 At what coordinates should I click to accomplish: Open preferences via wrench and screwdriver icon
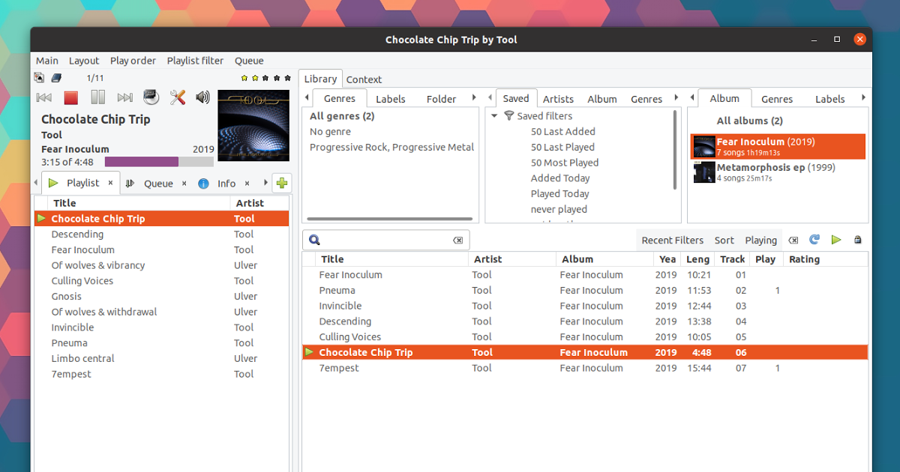178,97
